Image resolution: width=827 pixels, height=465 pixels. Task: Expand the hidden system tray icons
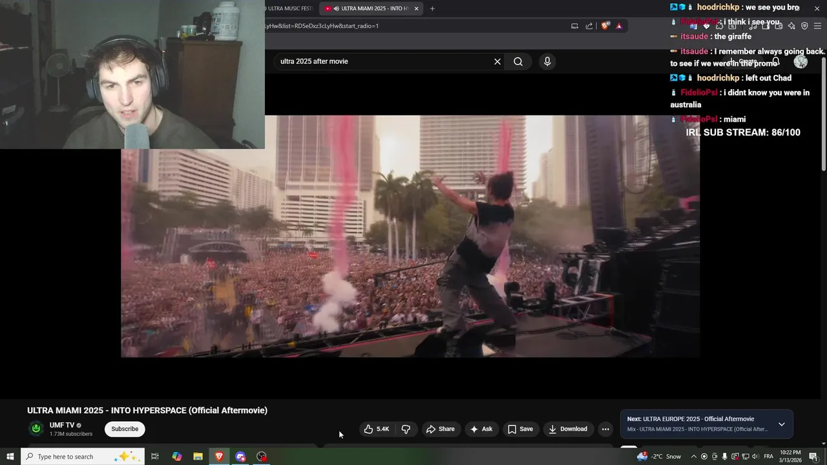[694, 457]
